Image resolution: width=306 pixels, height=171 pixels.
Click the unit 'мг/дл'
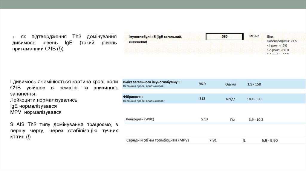tap(230, 99)
